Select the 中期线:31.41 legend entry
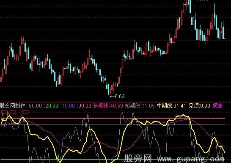Viewport: 231px width, 163px height. [x=171, y=106]
